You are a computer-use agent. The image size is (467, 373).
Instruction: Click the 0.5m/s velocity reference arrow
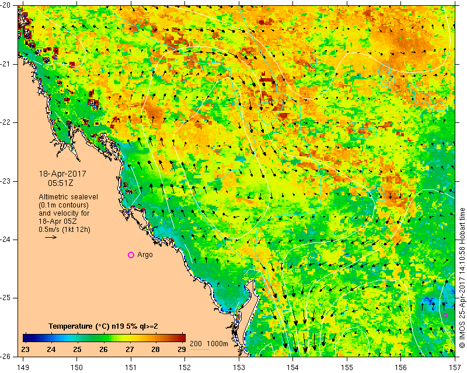click(51, 237)
